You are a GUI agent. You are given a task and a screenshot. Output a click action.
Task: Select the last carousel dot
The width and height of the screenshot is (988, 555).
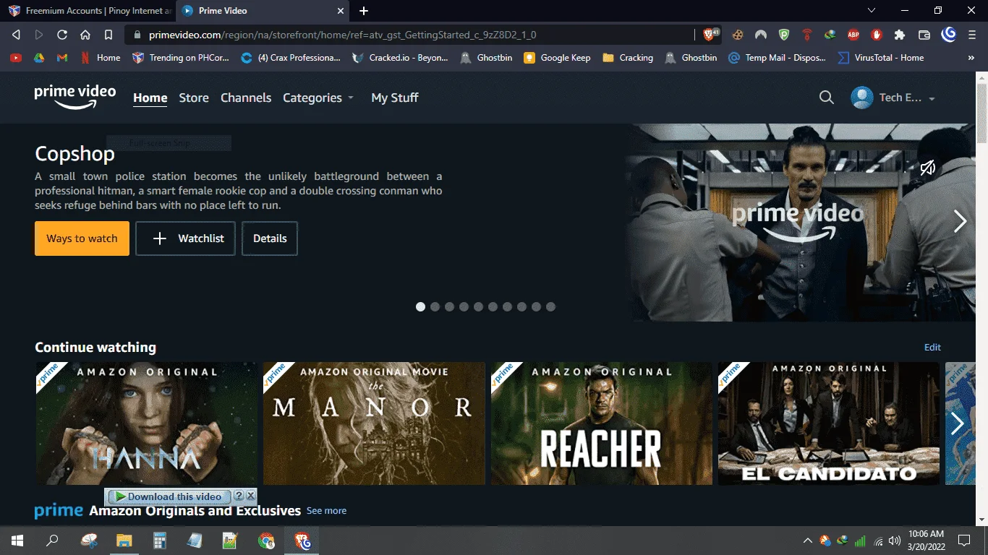point(550,307)
